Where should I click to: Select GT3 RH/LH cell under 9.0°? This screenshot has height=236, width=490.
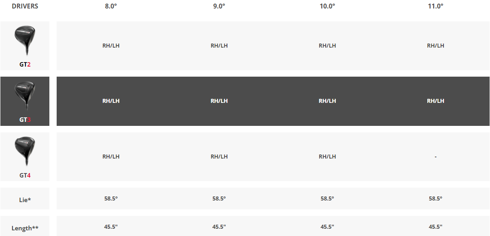click(219, 101)
